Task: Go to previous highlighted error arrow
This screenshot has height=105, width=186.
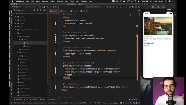Action: (134, 15)
